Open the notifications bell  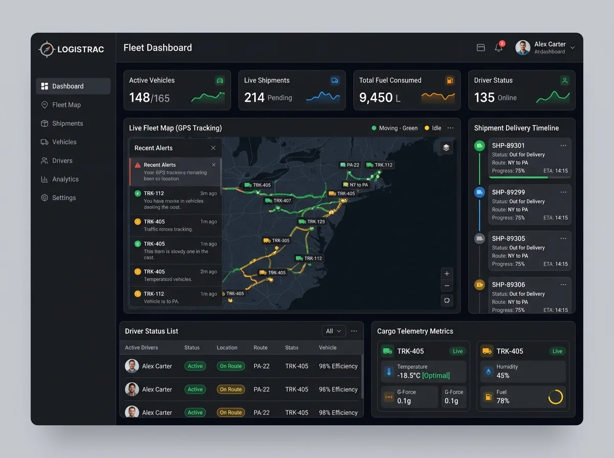coord(498,48)
